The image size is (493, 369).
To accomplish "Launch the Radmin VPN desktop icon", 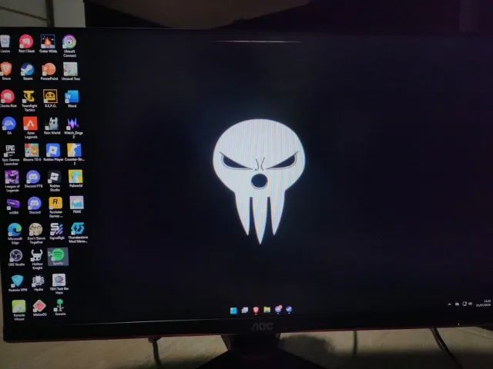I will [x=17, y=283].
